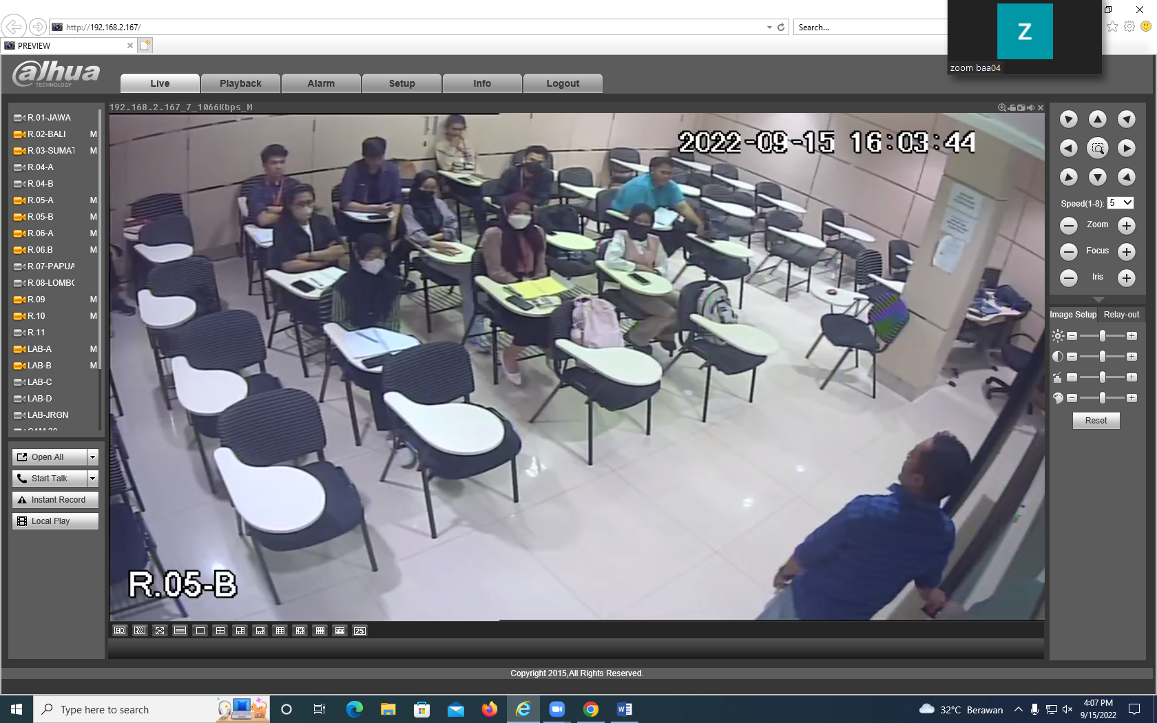Increase Iris with the plus button

tap(1127, 277)
